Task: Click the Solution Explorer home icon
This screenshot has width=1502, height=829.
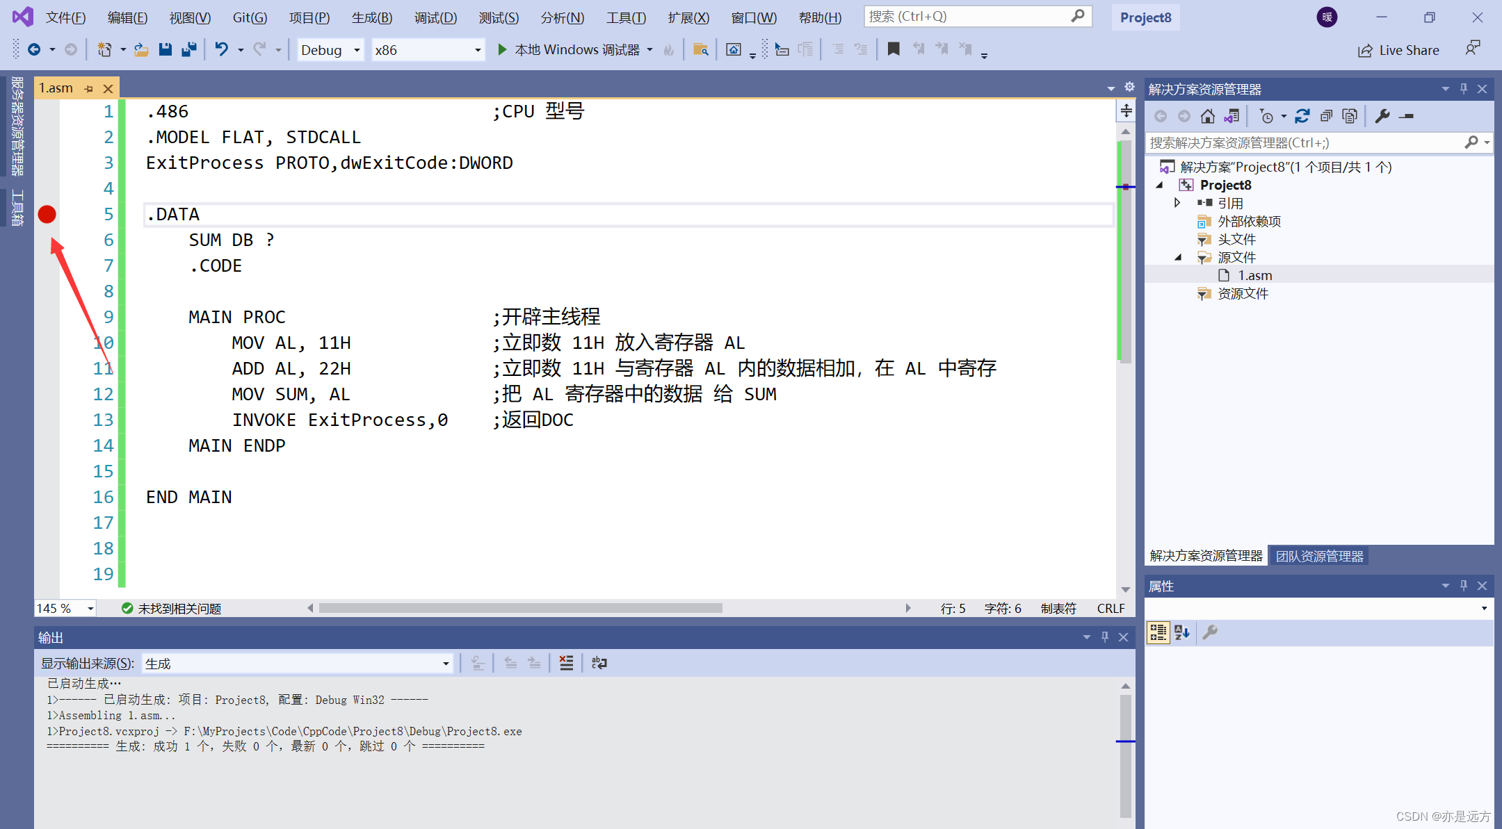Action: click(1208, 116)
